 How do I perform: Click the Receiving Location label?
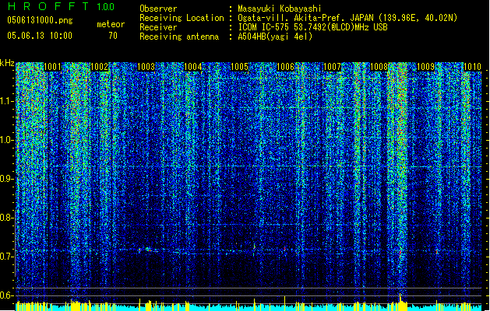[x=182, y=18]
